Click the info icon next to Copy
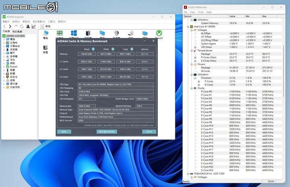The height and width of the screenshot is (187, 290). click(x=132, y=49)
